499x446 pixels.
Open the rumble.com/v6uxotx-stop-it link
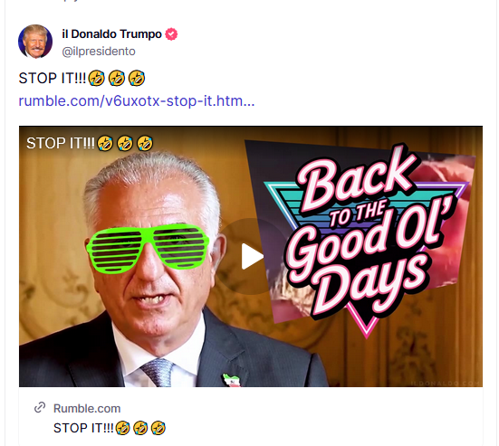tap(137, 100)
